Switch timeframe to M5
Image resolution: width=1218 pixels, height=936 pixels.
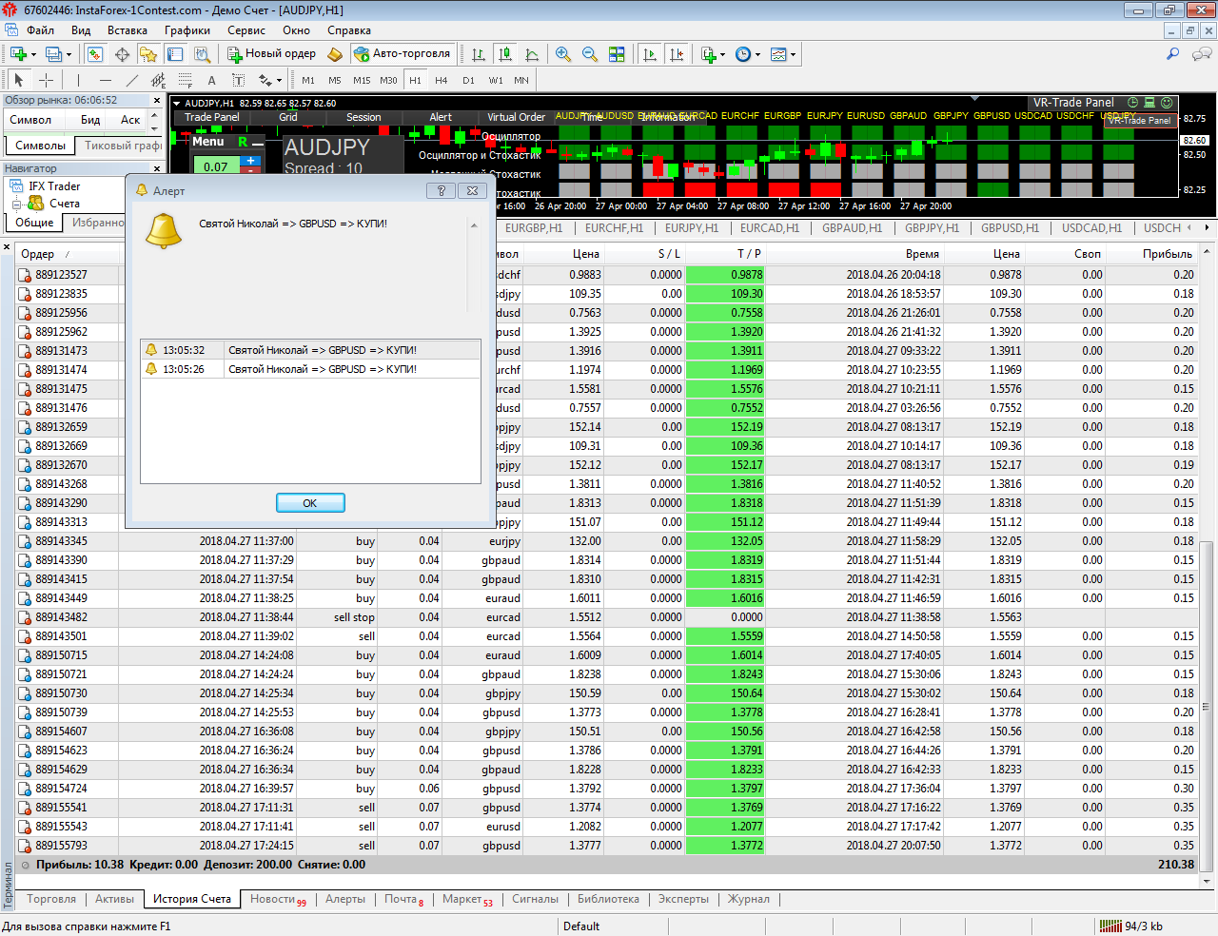(x=335, y=80)
